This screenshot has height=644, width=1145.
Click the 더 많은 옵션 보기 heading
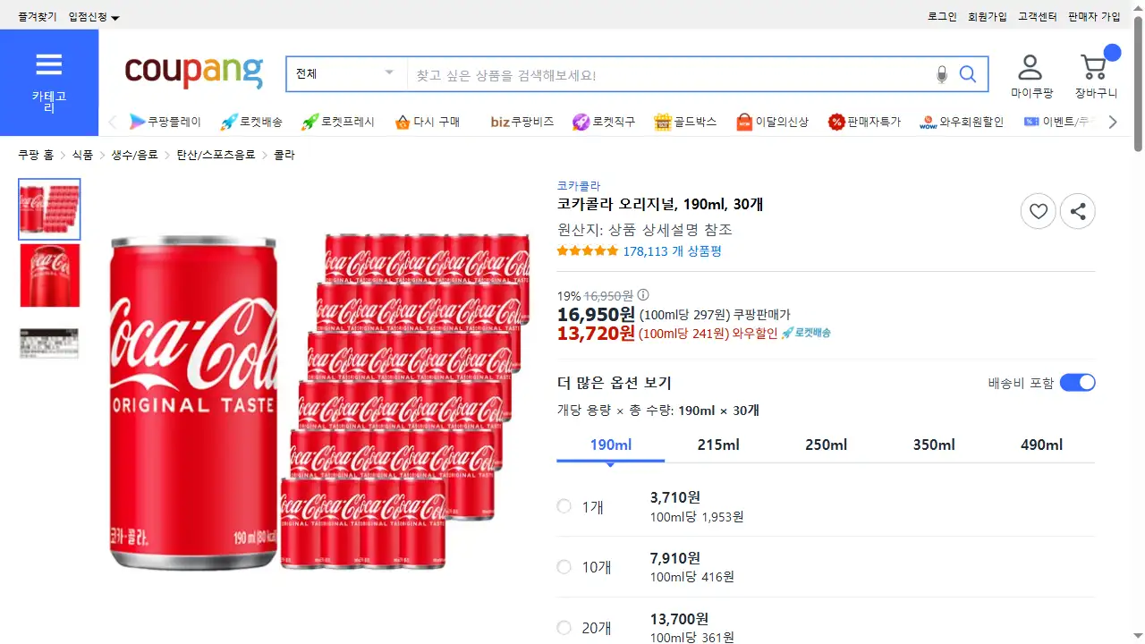pyautogui.click(x=614, y=383)
